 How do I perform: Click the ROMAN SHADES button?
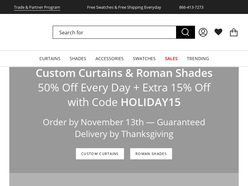[151, 153]
